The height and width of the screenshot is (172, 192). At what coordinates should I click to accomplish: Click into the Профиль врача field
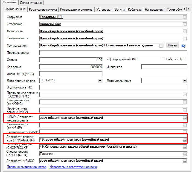(113, 53)
